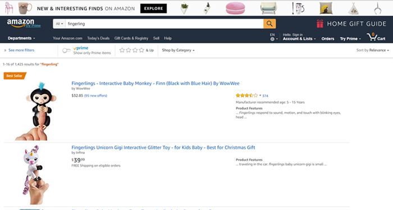Expand the Try Prime nav dropdown

pos(350,39)
